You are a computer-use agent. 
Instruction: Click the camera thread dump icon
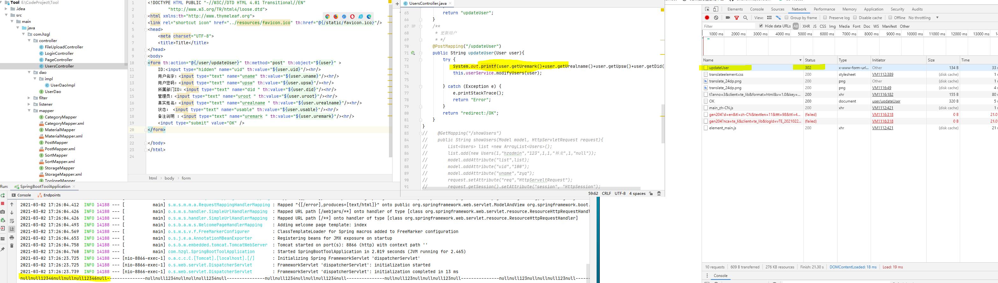tap(3, 212)
